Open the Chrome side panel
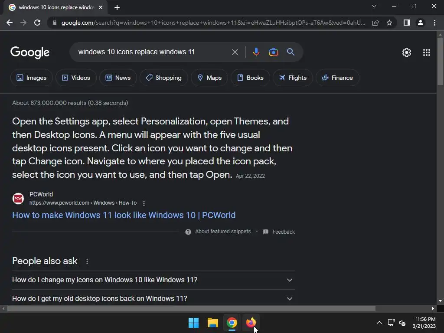Image resolution: width=444 pixels, height=333 pixels. pyautogui.click(x=407, y=23)
